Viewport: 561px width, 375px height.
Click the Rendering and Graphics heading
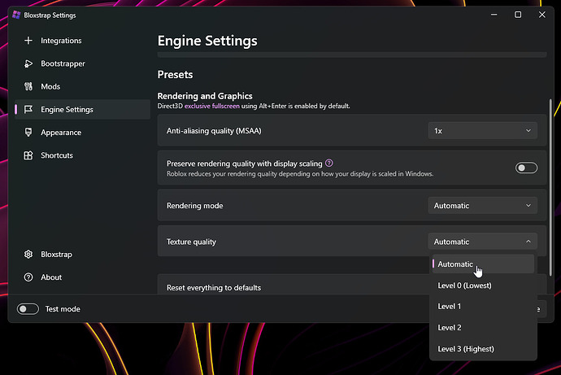pos(205,96)
